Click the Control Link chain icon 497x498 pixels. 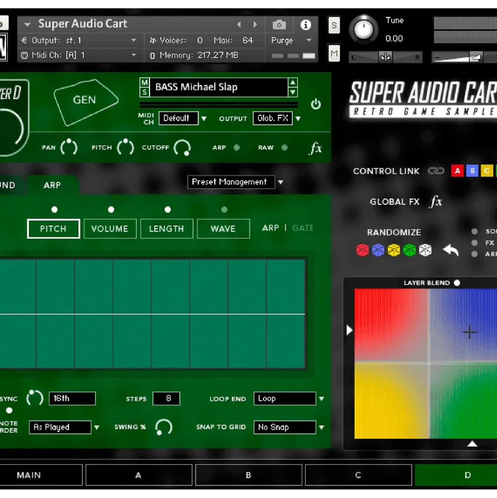pyautogui.click(x=436, y=171)
